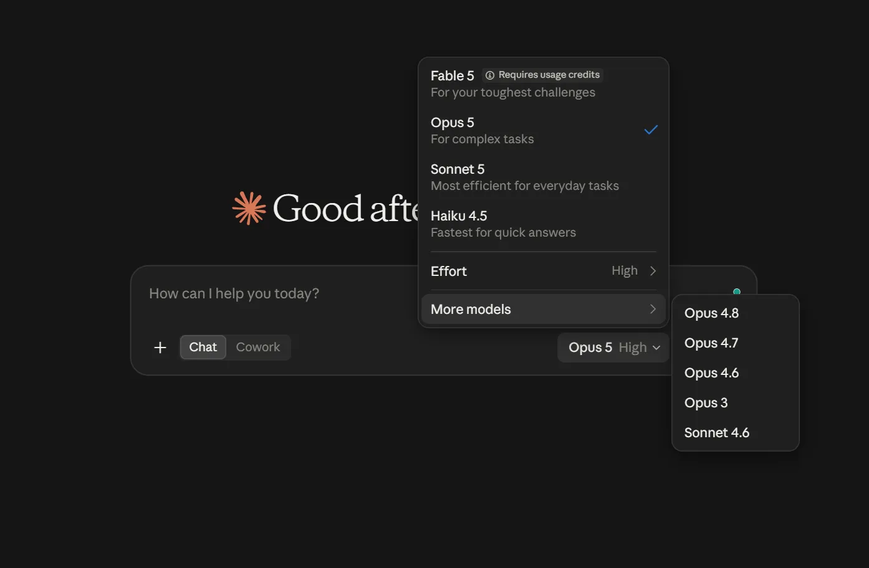869x568 pixels.
Task: Select the Sonnet 5 model
Action: (544, 177)
